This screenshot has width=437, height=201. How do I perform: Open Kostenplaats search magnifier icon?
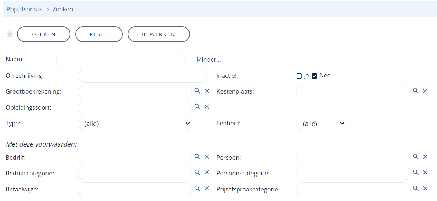(x=416, y=91)
